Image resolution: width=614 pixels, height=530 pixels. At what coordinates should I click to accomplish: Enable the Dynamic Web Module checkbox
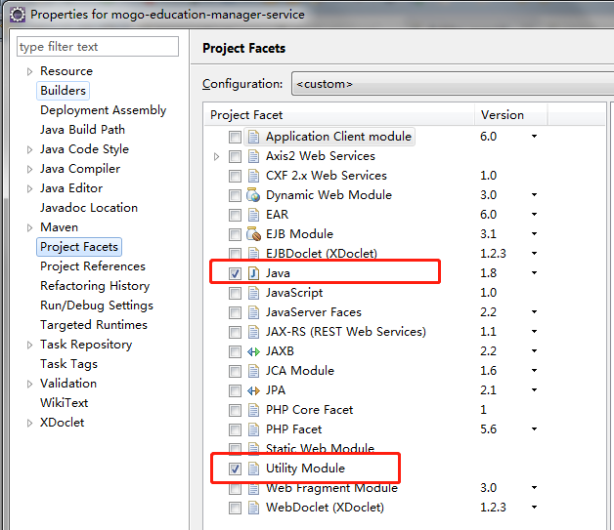click(x=235, y=195)
